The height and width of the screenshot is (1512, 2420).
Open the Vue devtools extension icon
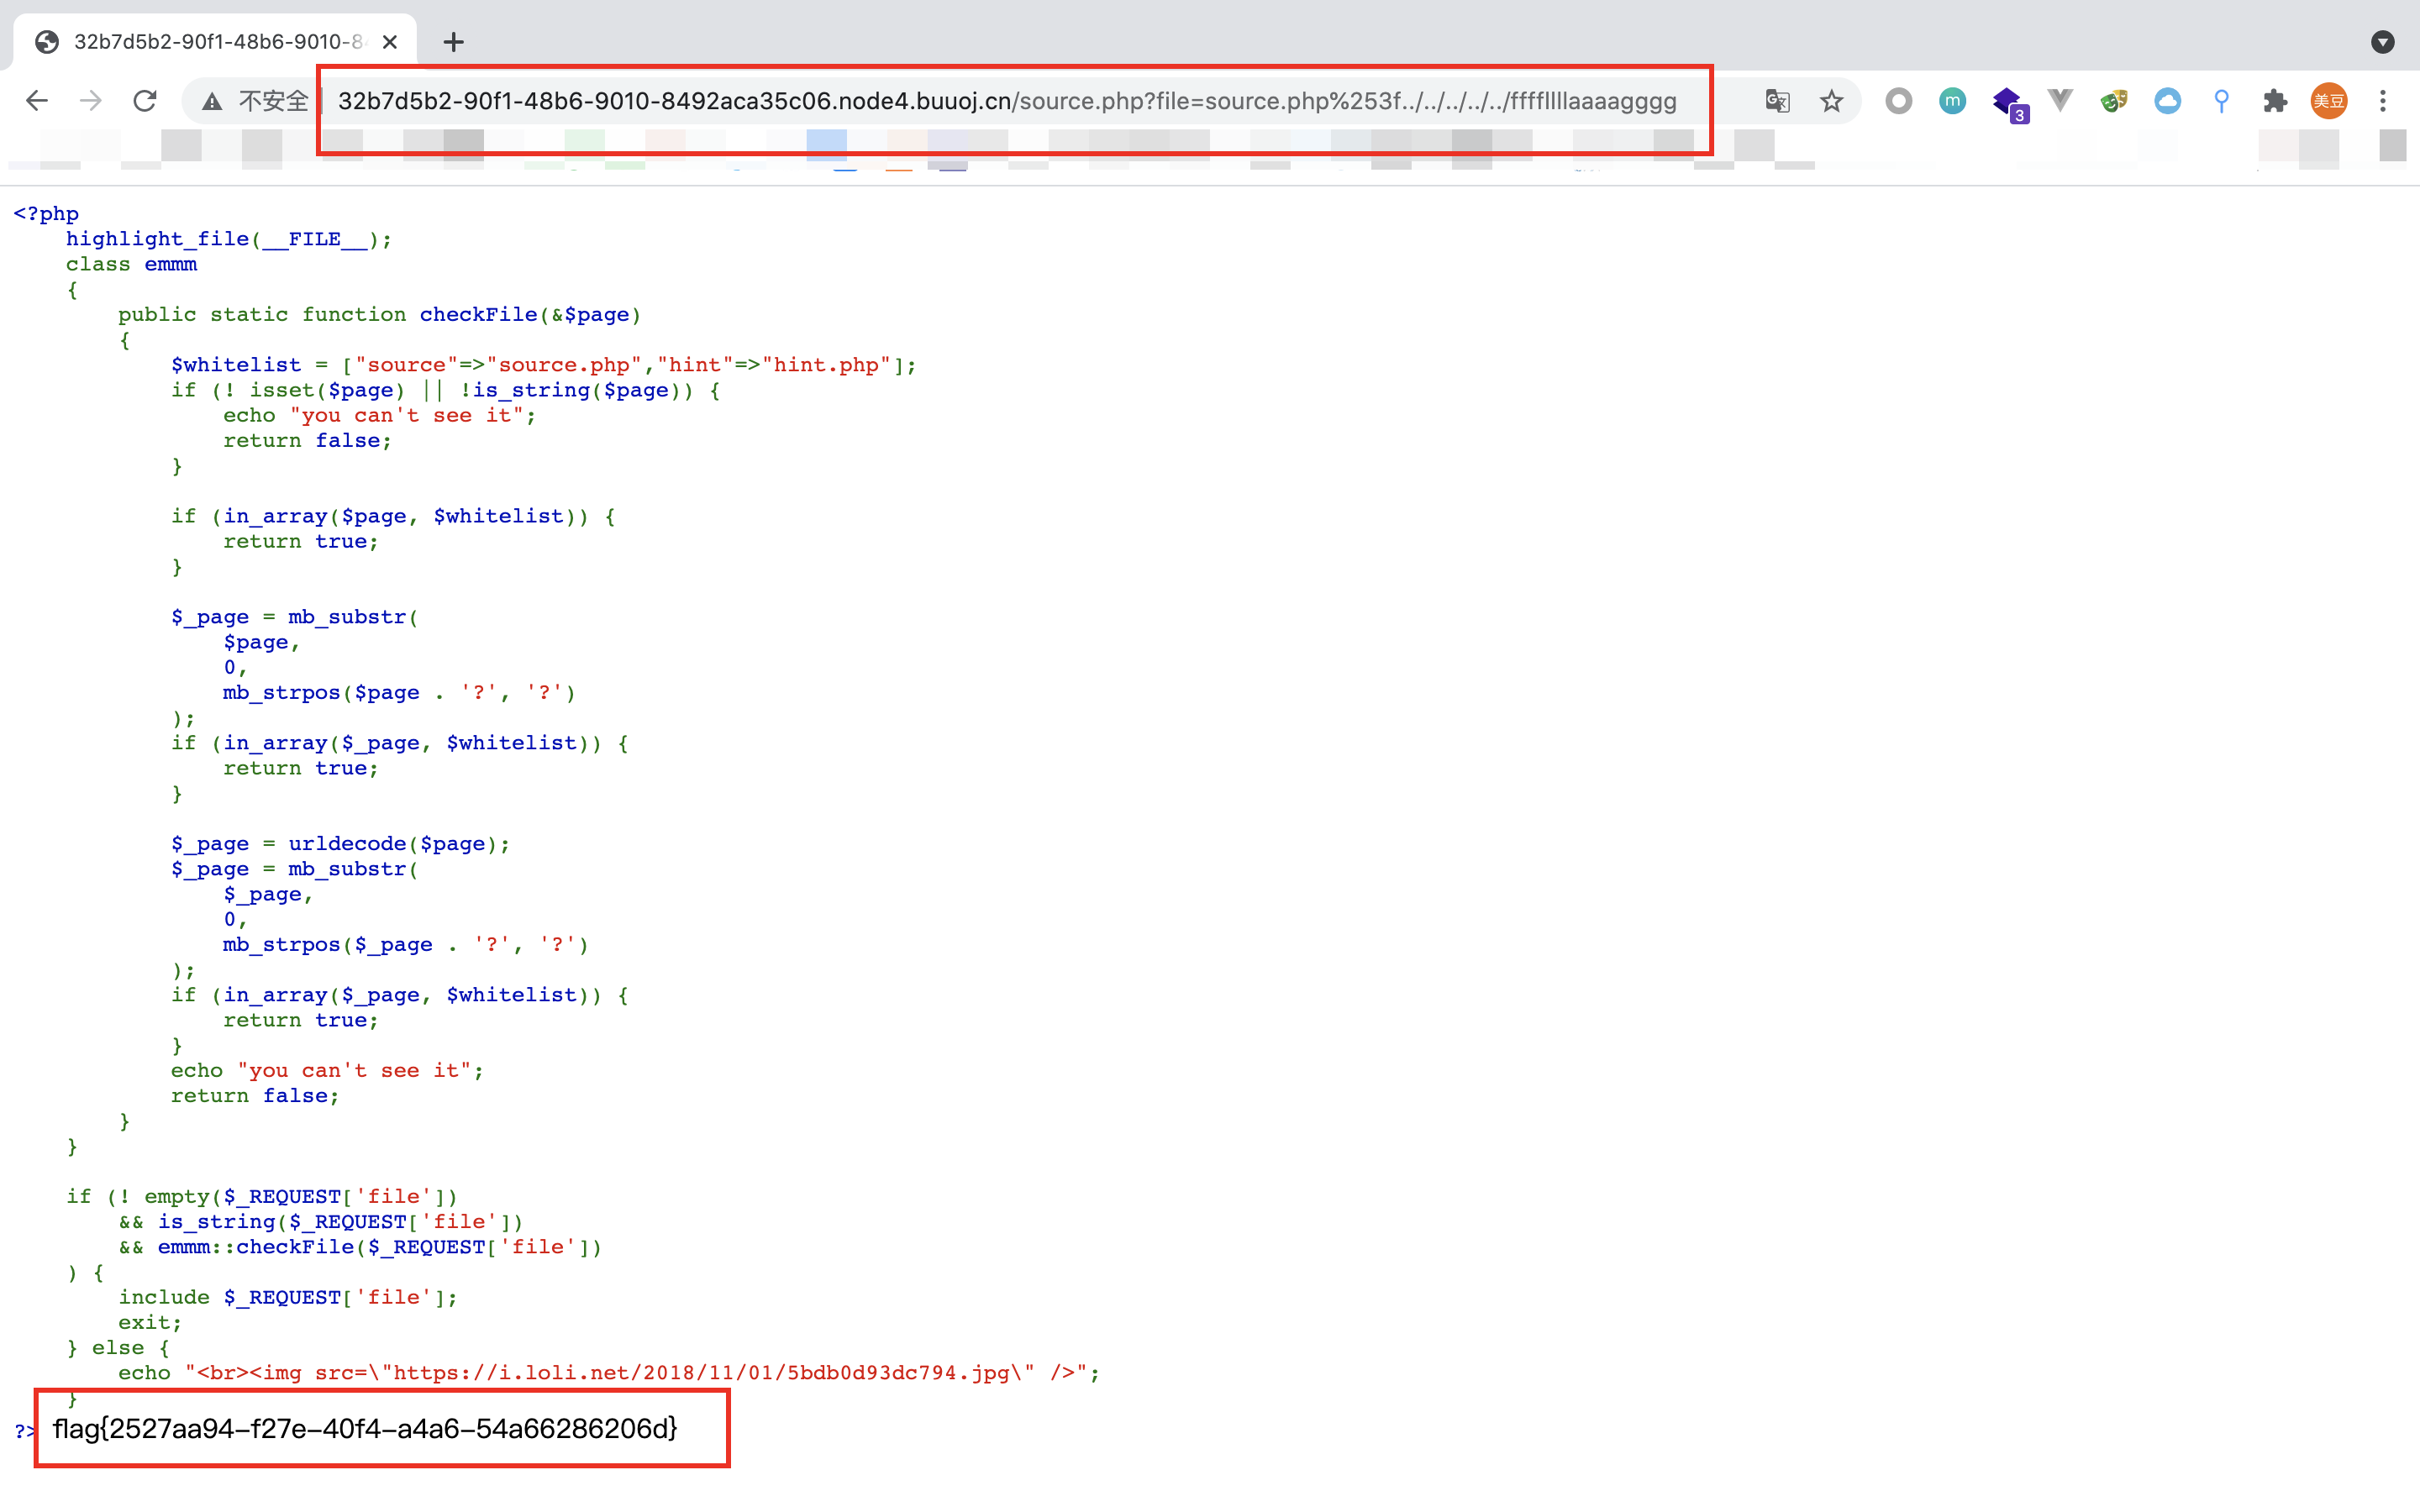(x=2059, y=101)
